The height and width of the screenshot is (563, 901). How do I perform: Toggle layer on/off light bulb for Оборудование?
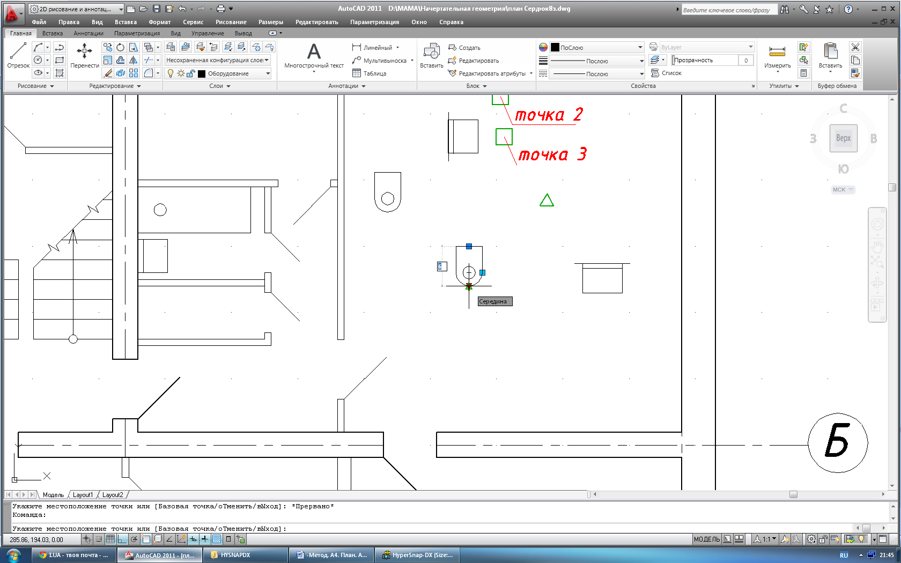pos(171,73)
